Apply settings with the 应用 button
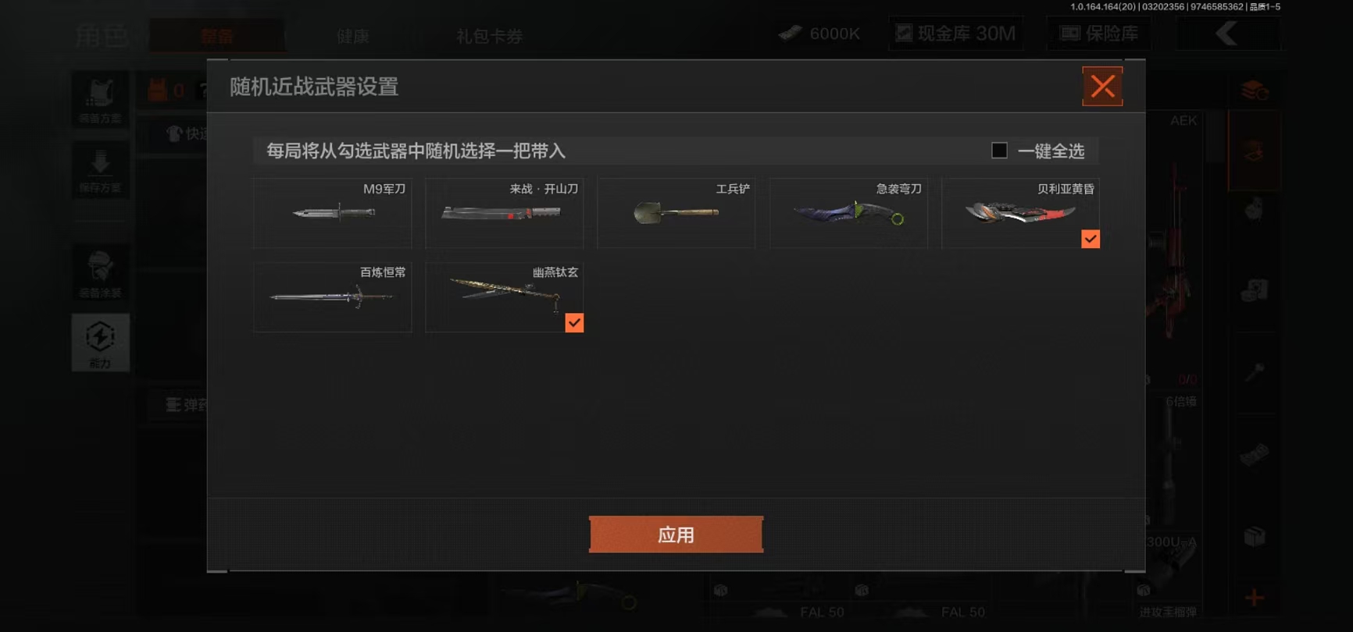The height and width of the screenshot is (632, 1353). (x=676, y=534)
